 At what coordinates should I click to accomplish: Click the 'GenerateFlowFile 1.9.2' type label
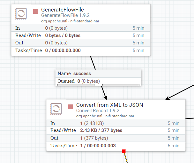click(x=65, y=15)
